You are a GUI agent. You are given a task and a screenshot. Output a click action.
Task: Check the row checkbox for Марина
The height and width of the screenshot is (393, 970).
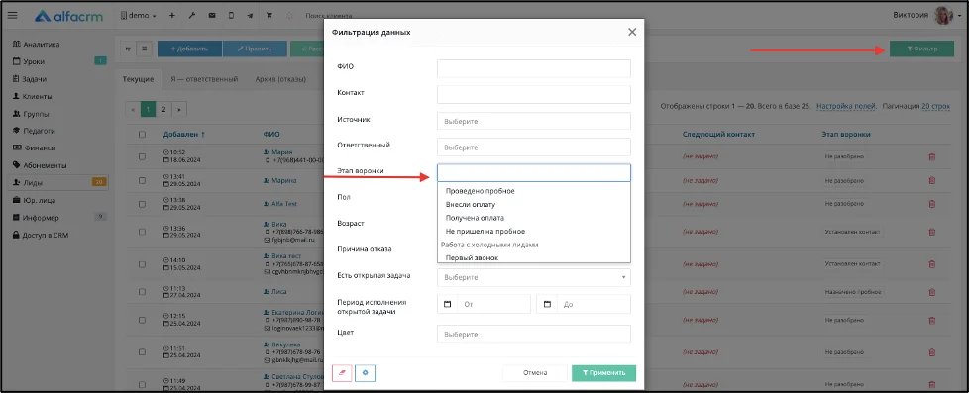point(143,180)
